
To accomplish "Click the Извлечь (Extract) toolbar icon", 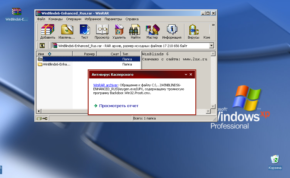I will 67,32.
